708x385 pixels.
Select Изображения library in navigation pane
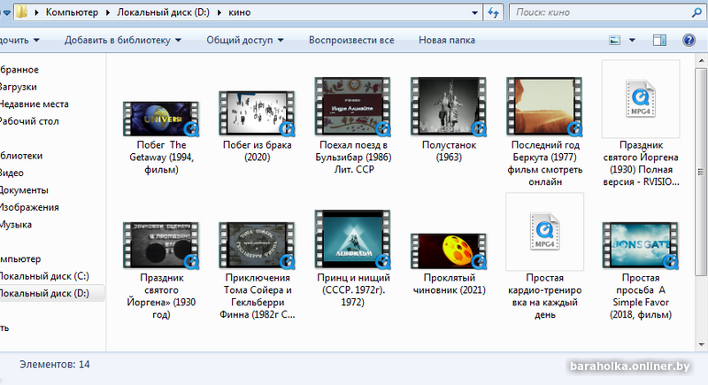pos(29,207)
